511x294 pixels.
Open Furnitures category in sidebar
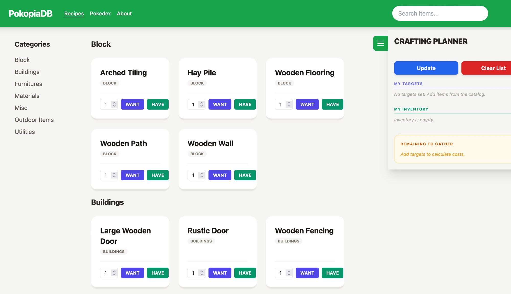tap(28, 84)
